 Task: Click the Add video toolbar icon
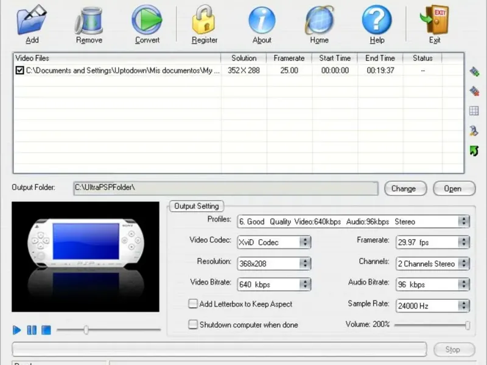pos(32,20)
